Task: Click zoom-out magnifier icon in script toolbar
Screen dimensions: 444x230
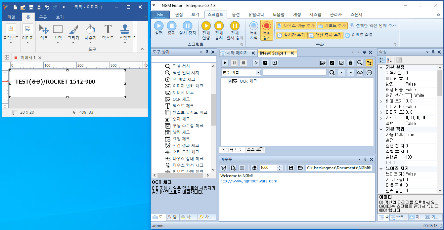Action: click(360, 62)
